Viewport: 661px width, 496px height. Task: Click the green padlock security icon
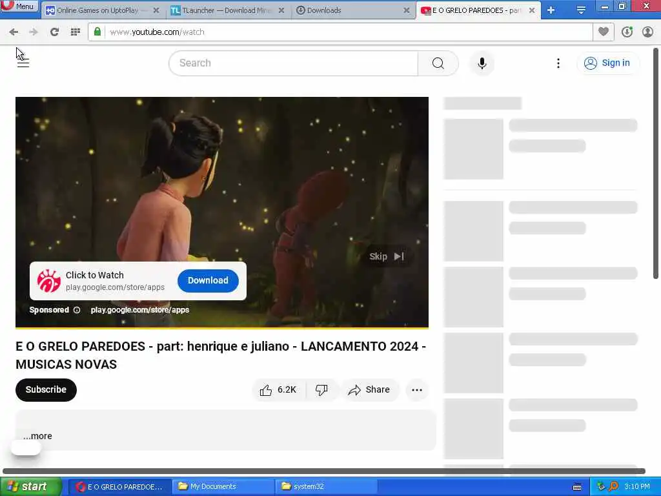pos(97,32)
